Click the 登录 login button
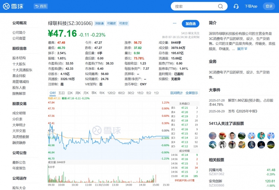Image resolution: width=279 pixels, height=190 pixels. 269,6
